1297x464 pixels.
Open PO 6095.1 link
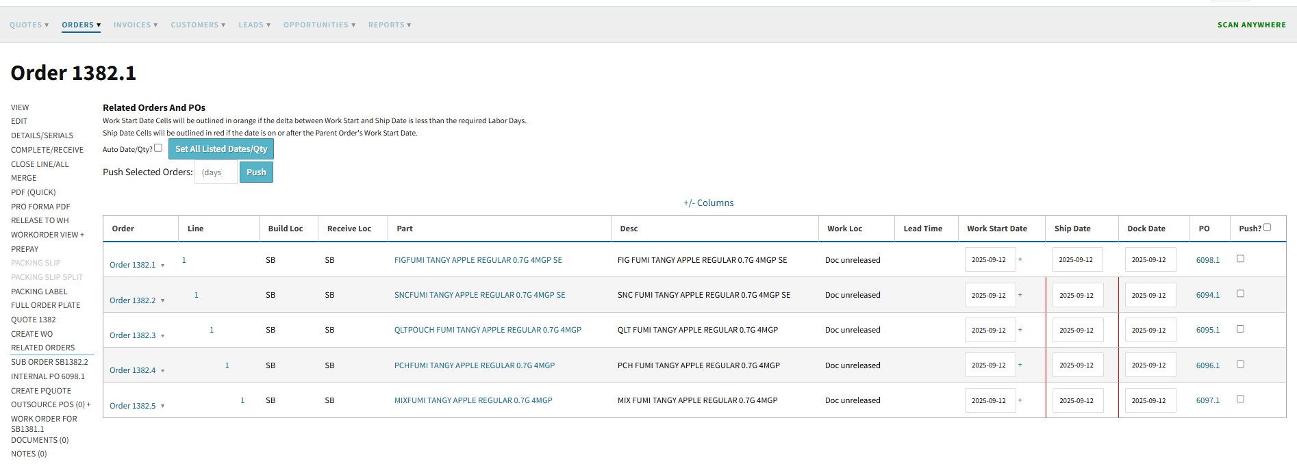pos(1207,330)
